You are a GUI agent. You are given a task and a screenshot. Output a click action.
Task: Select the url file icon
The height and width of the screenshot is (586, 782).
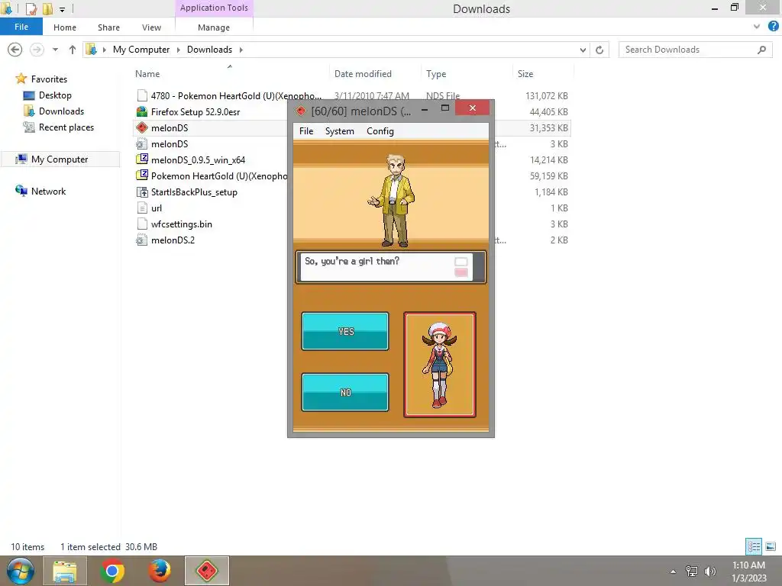tap(142, 208)
